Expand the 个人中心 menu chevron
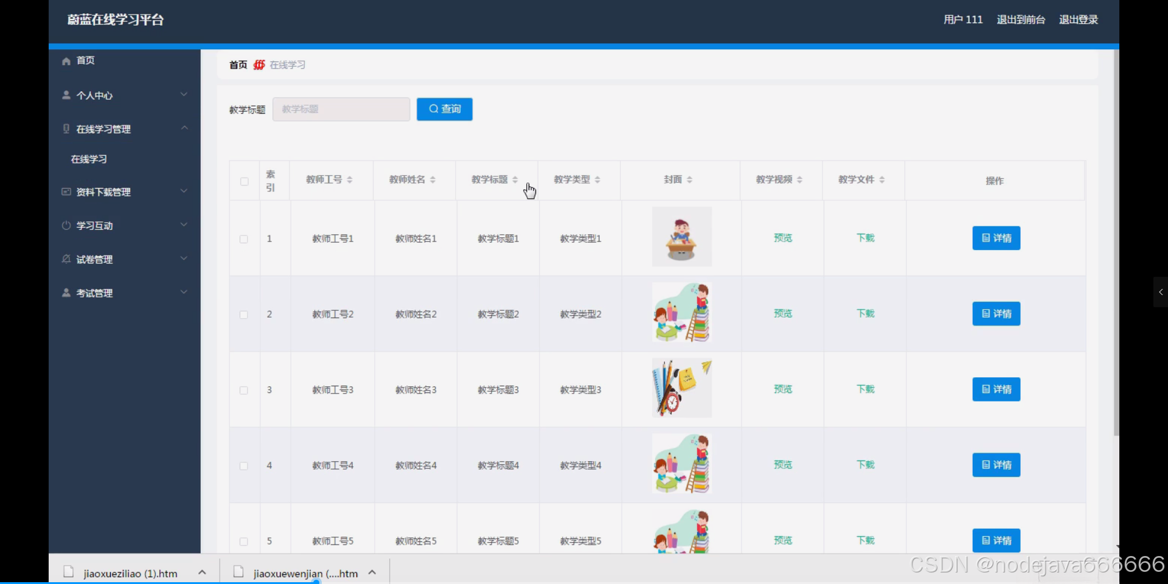Screen dimensions: 1168x584 pos(184,94)
